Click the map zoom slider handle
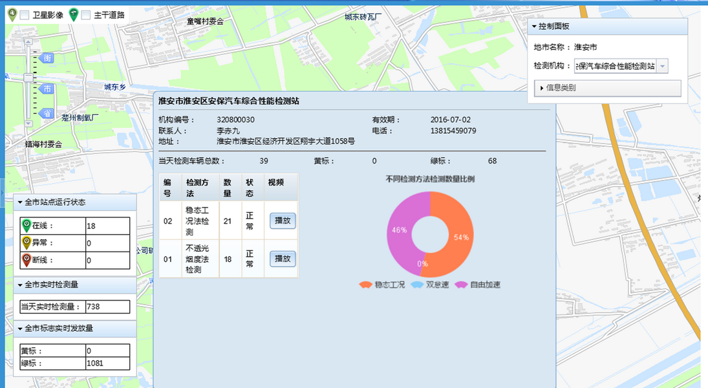This screenshot has height=388, width=708. (28, 78)
